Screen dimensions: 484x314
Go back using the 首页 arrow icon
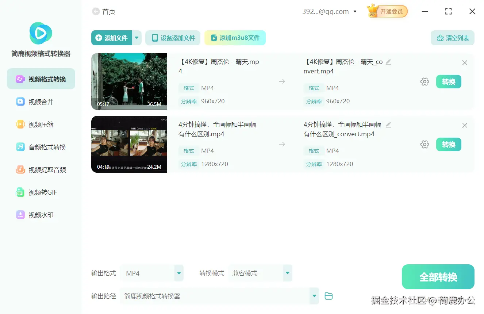(96, 12)
